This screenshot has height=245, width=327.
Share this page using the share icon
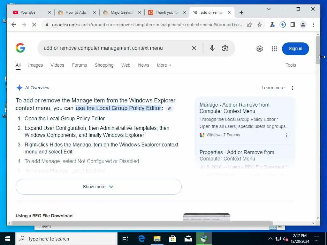click(x=249, y=25)
